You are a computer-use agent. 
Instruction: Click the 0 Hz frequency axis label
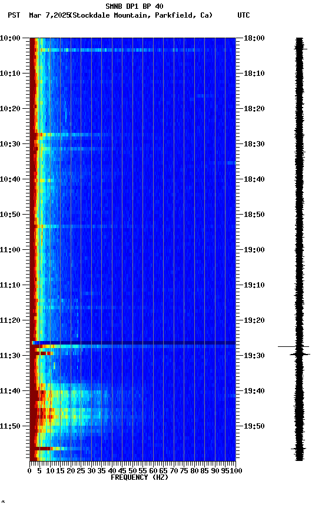pyautogui.click(x=30, y=471)
